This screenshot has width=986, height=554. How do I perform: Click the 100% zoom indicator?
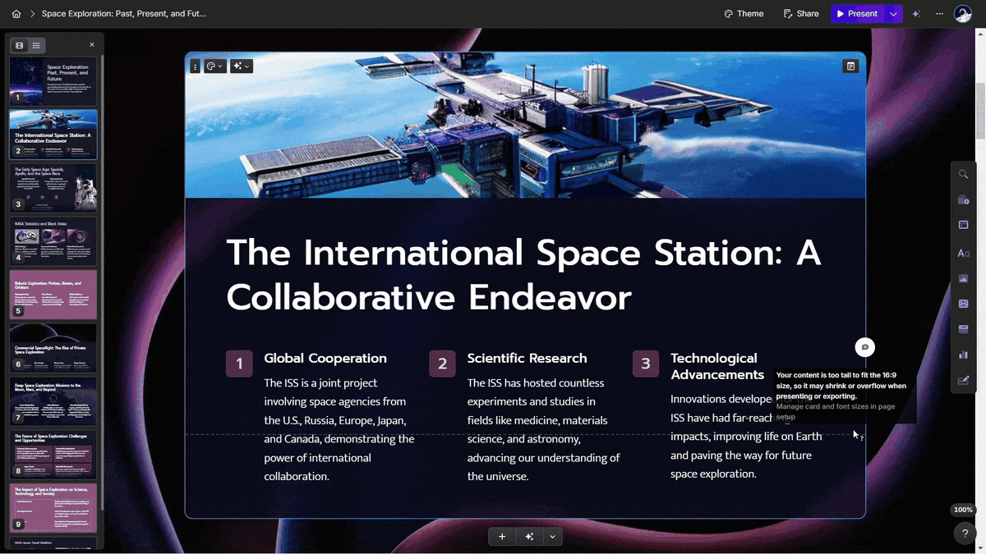(x=963, y=510)
